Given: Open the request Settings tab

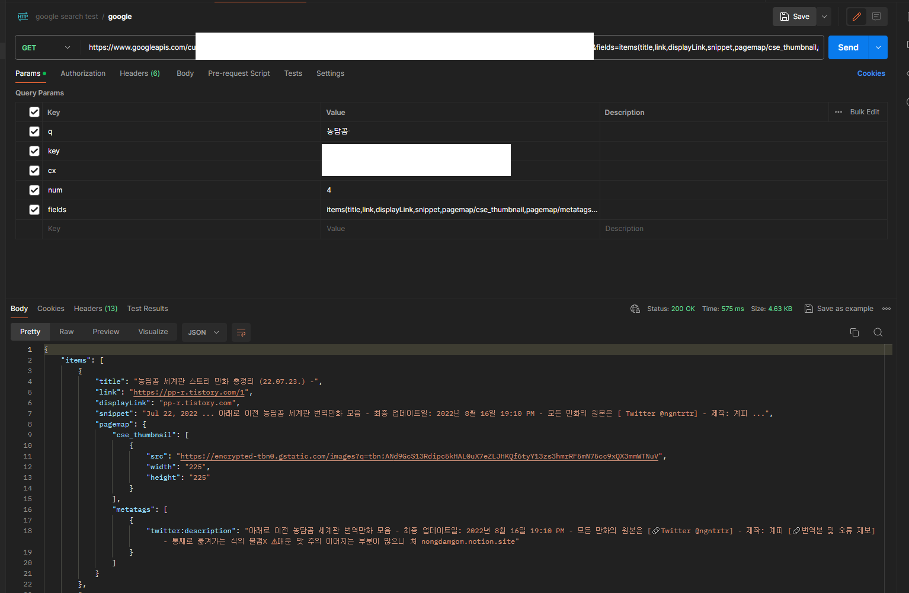Looking at the screenshot, I should point(330,73).
